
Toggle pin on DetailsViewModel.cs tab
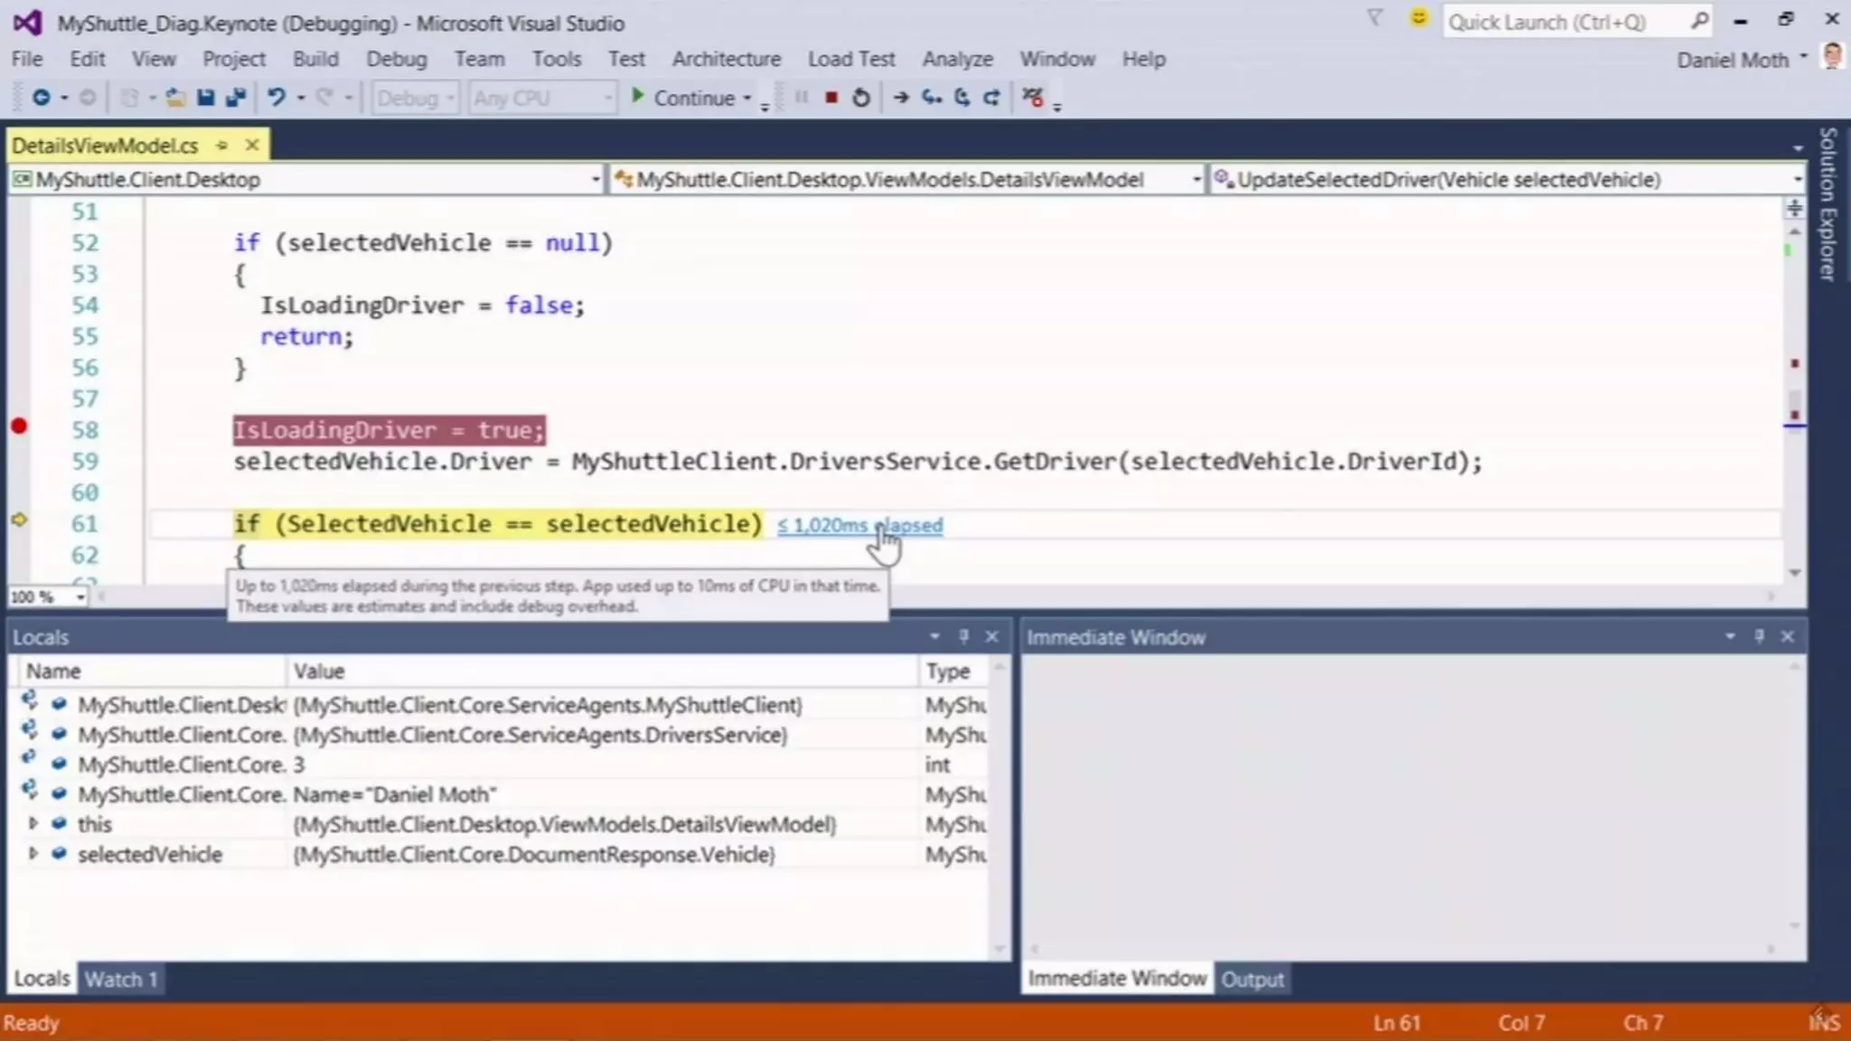221,145
